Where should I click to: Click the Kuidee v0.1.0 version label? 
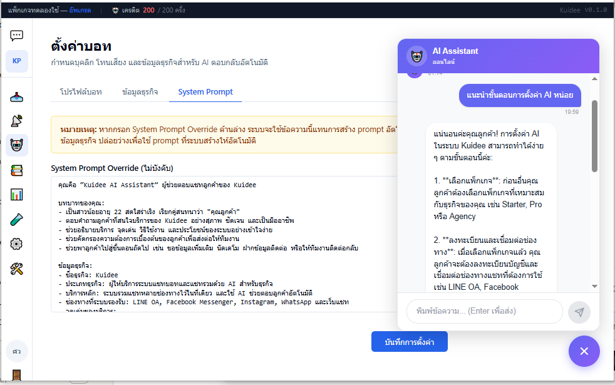583,10
